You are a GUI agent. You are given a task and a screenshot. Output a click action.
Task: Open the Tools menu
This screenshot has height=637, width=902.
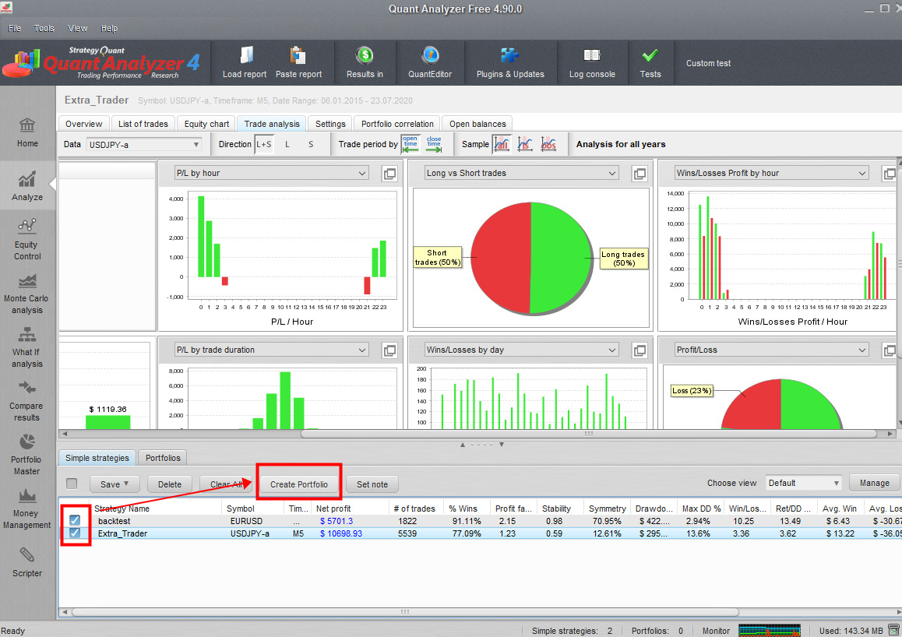click(44, 28)
